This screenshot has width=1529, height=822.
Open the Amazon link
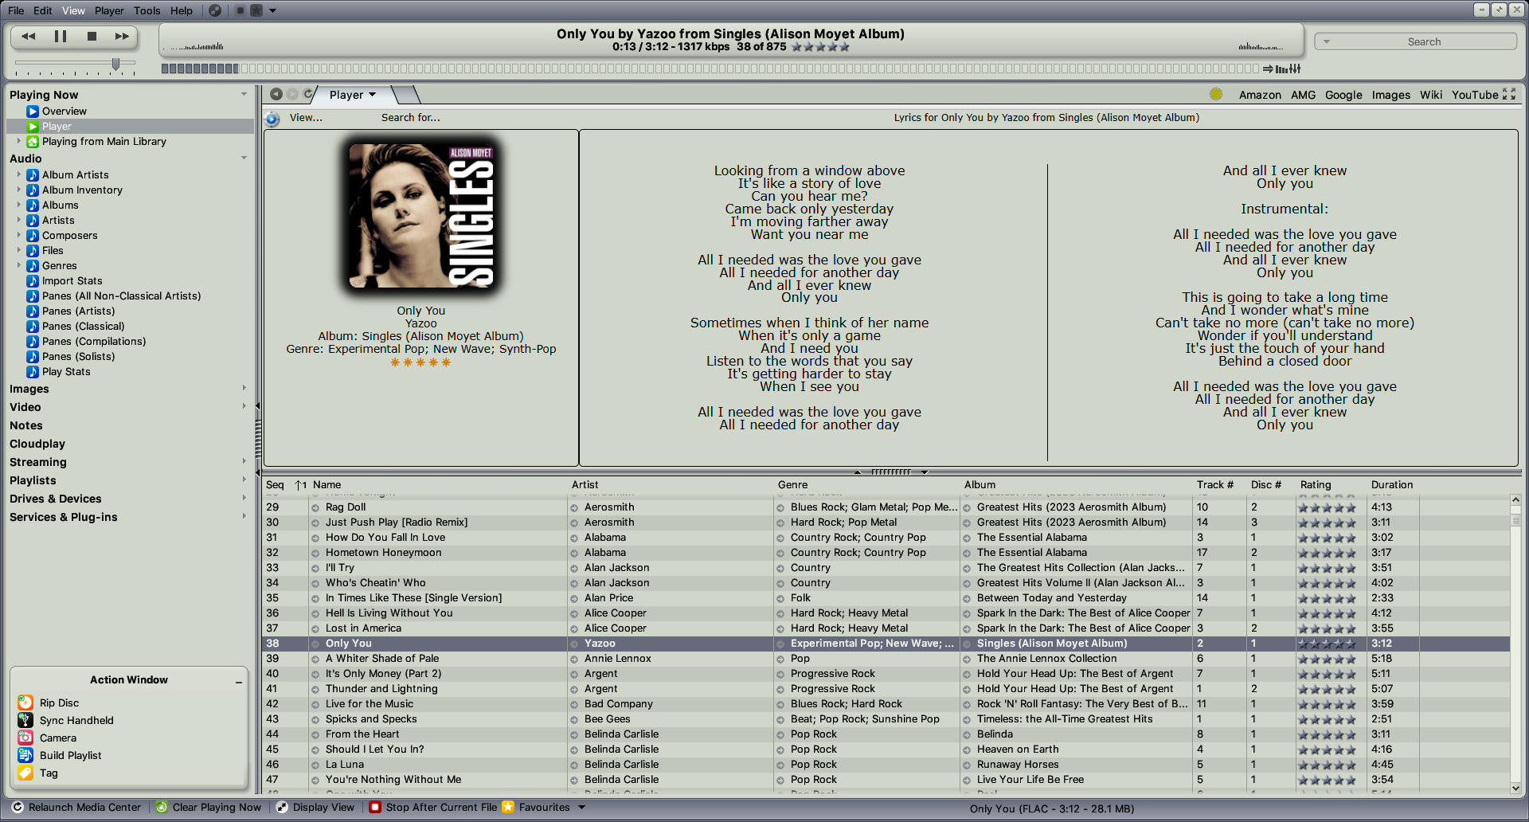pos(1260,95)
